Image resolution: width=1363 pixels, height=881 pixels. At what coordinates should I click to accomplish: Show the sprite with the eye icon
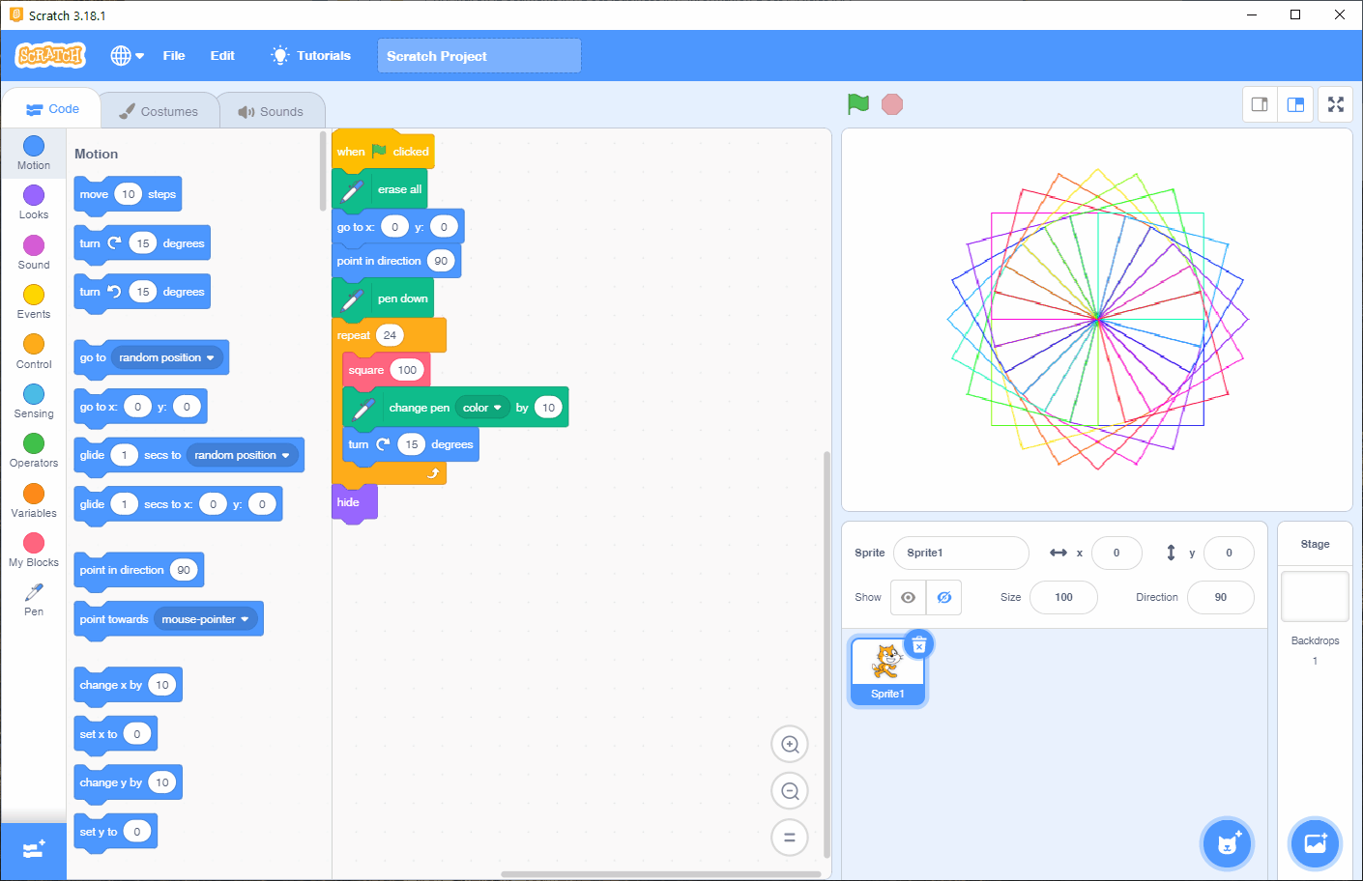point(908,597)
